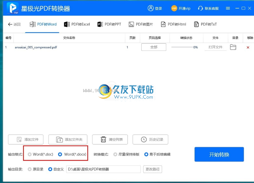Select Word(*.docx) output format
Image resolution: width=254 pixels, height=183 pixels.
72,154
